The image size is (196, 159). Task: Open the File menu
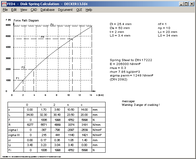5,10
